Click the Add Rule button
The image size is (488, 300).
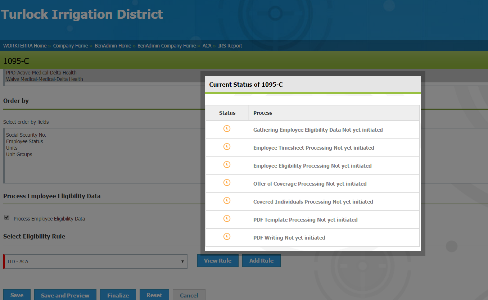[261, 260]
